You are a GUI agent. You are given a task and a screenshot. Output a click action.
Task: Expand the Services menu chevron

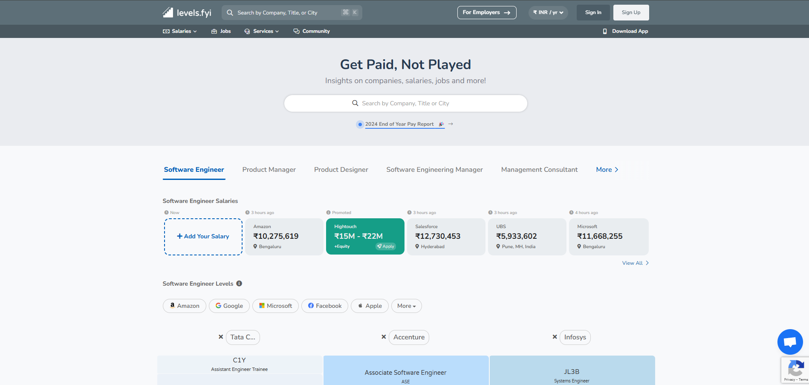(x=277, y=31)
